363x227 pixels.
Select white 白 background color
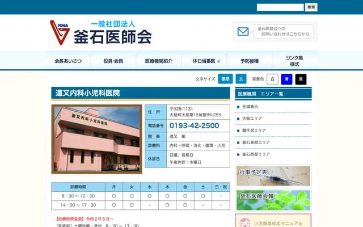272,79
